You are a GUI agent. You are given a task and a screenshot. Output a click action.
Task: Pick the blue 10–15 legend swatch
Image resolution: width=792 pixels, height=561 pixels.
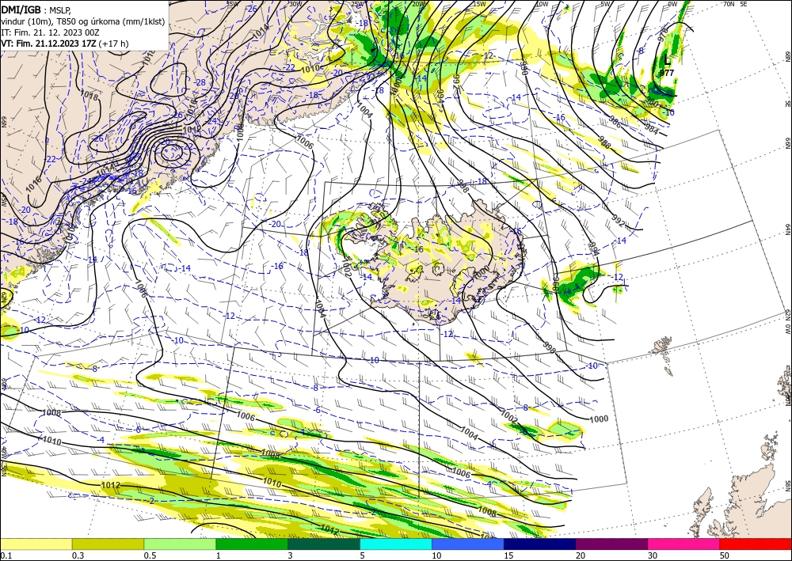[x=468, y=544]
